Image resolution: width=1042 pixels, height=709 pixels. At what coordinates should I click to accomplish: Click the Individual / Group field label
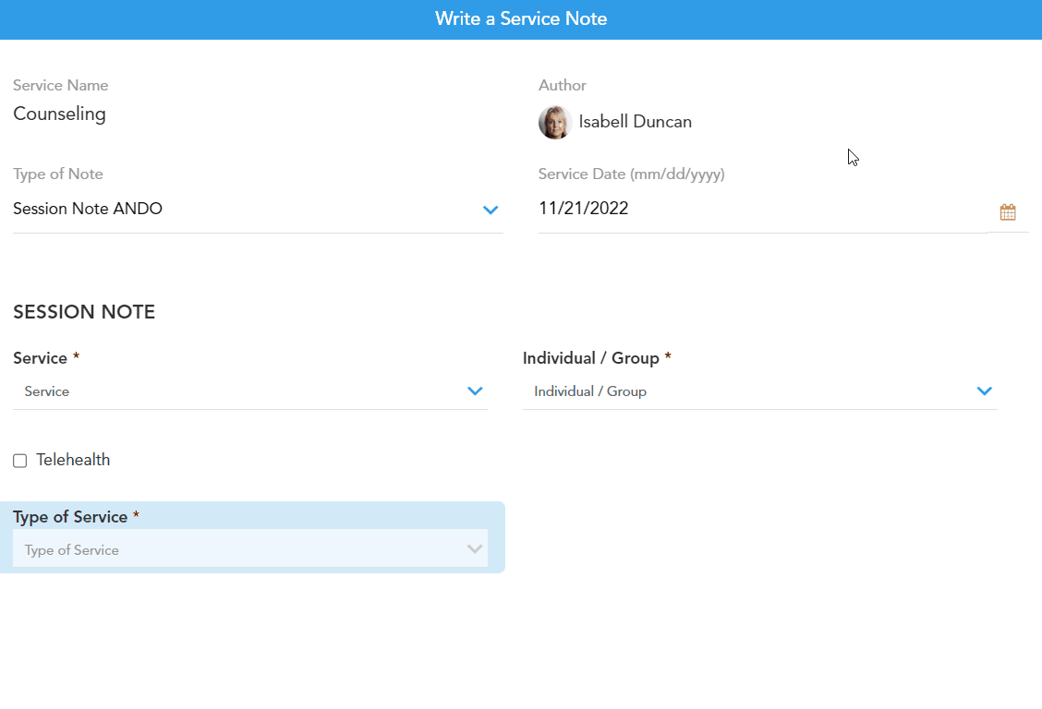[590, 358]
